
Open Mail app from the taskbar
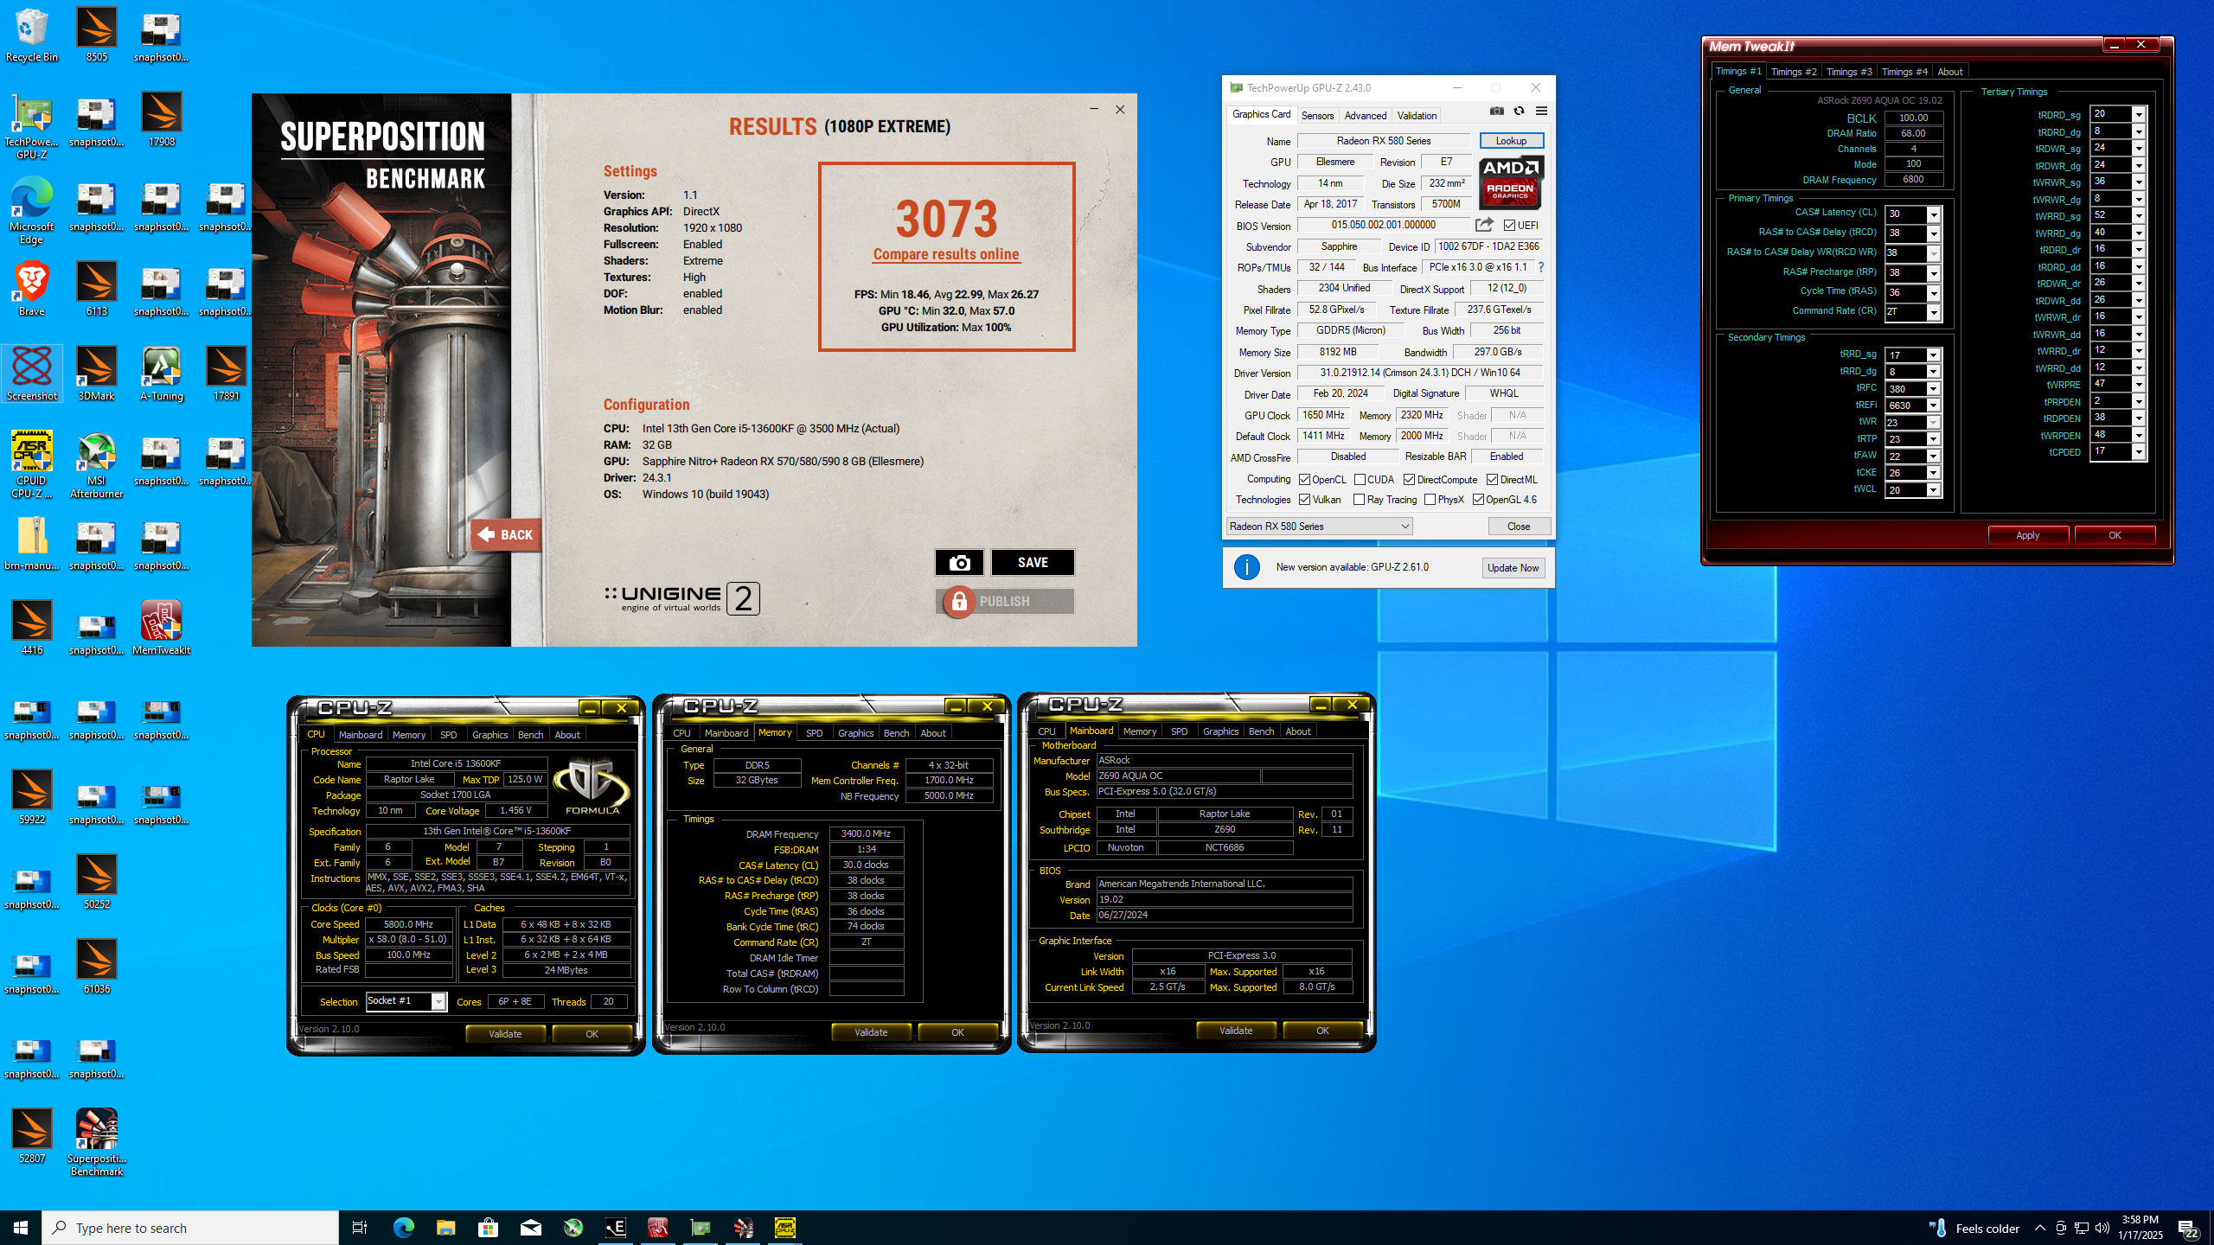(530, 1228)
